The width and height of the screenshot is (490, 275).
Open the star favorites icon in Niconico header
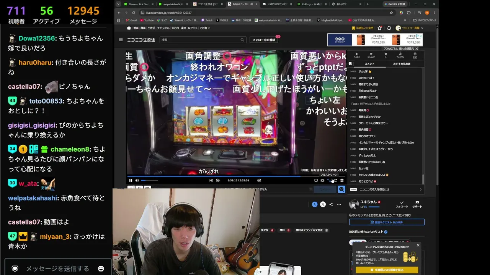(x=380, y=28)
